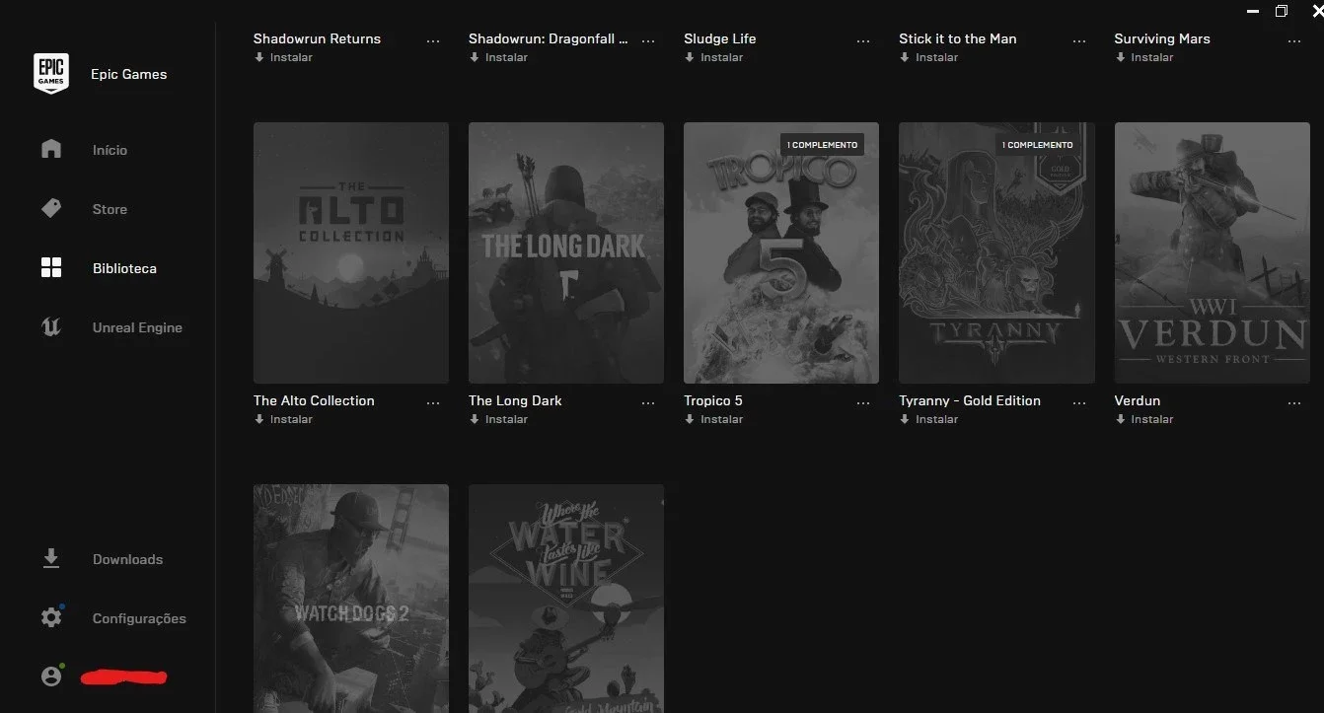This screenshot has width=1324, height=713.
Task: Click the Sludge Life title
Action: tap(720, 38)
